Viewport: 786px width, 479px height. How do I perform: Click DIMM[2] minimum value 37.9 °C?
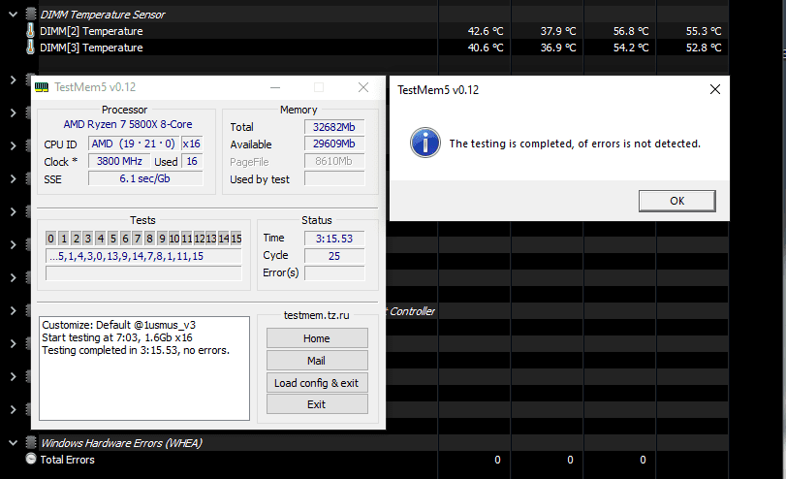point(558,31)
